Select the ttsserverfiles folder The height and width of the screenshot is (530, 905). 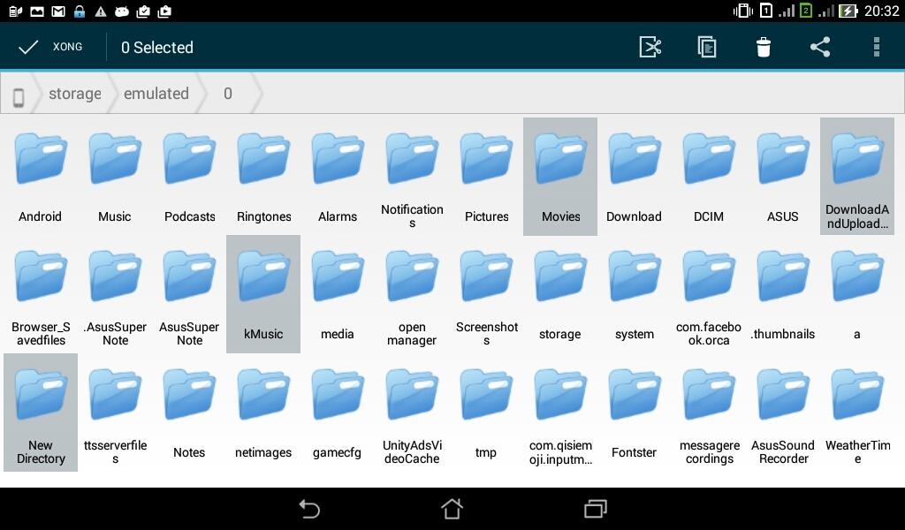point(115,413)
